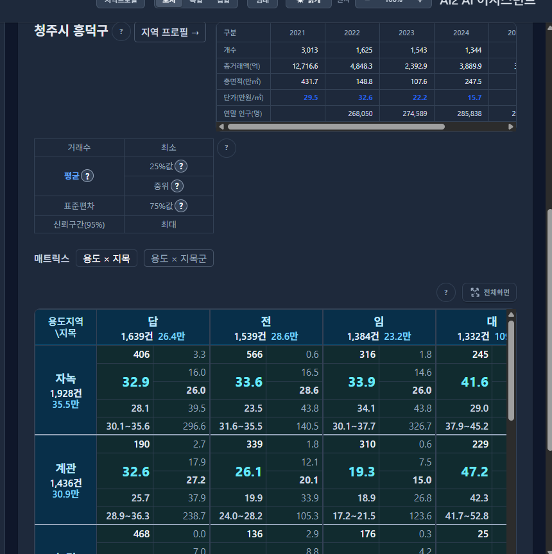Click the 2021 column header
This screenshot has height=554, width=552.
[297, 33]
